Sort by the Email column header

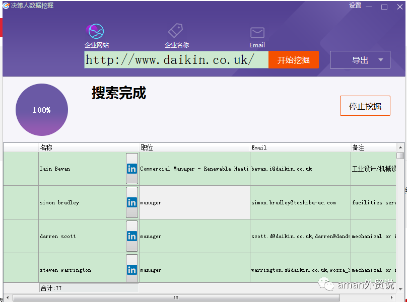[300, 147]
